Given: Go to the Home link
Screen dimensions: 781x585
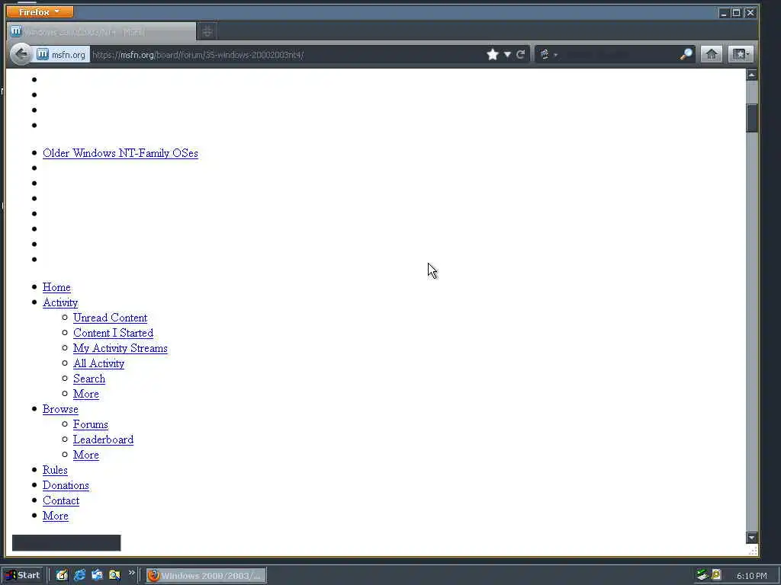Looking at the screenshot, I should [x=56, y=287].
